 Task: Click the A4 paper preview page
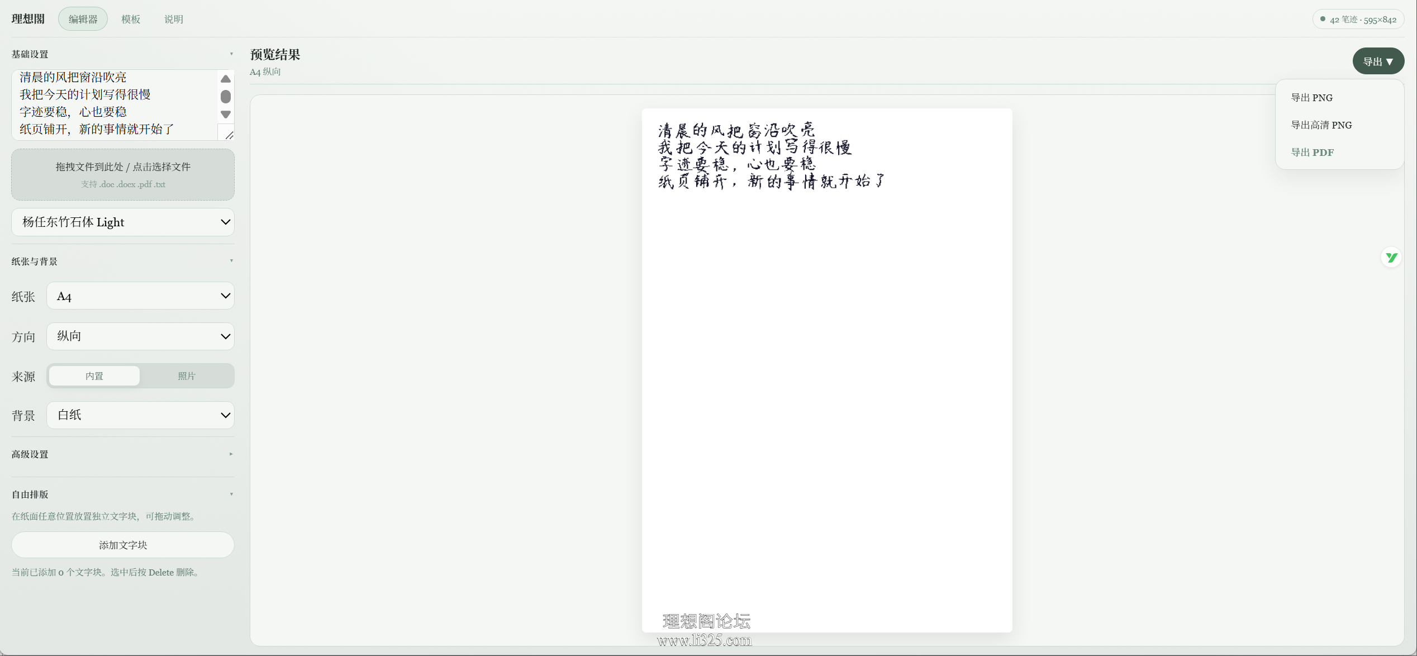point(827,370)
